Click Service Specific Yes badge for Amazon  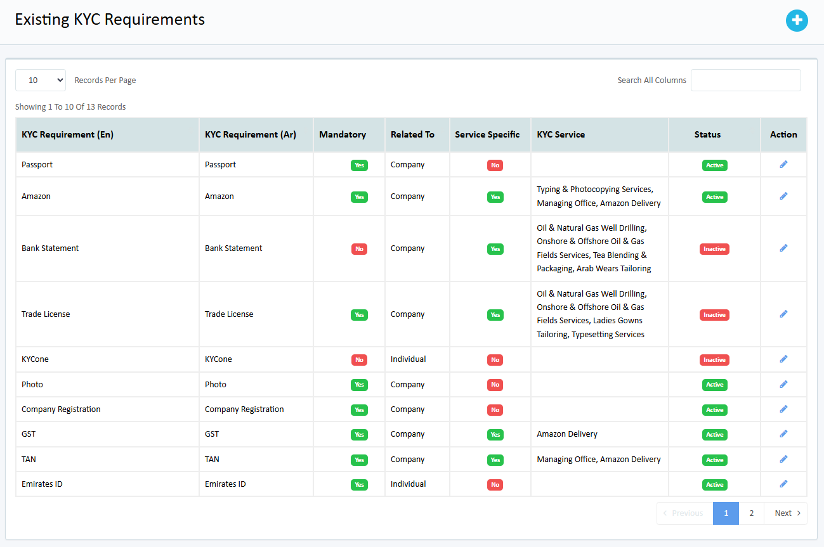495,197
